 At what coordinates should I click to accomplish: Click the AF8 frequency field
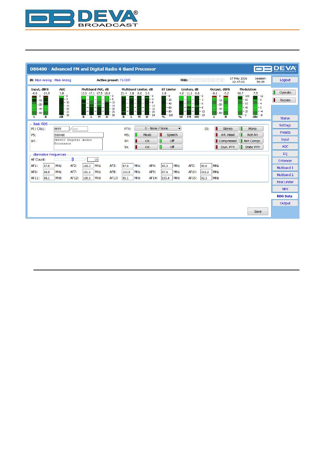pos(128,172)
